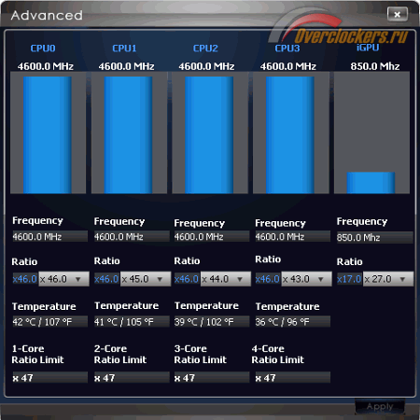420x420 pixels.
Task: Click the 4-Core Ratio Limit field x 47
Action: click(293, 377)
